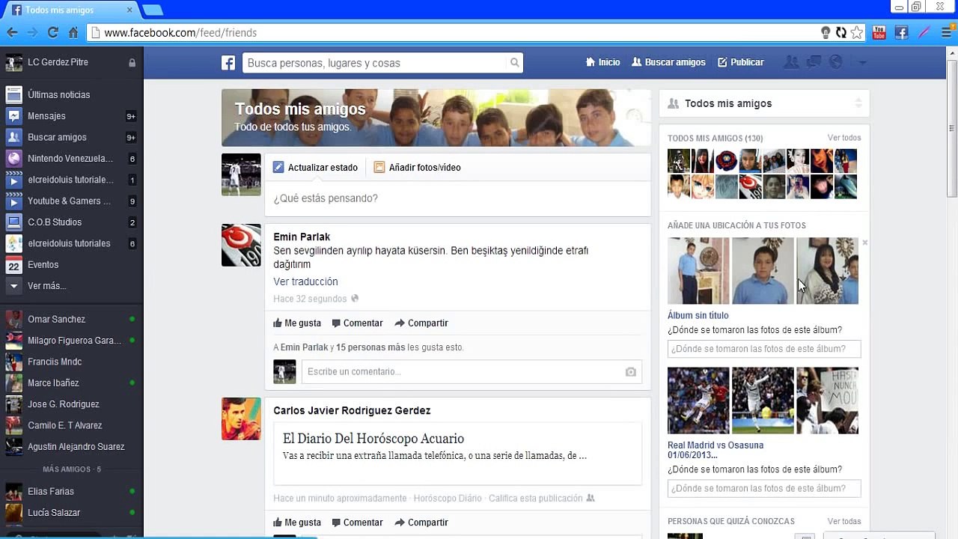Bookmark this page with the star icon
Viewport: 958px width, 539px height.
pyautogui.click(x=857, y=33)
